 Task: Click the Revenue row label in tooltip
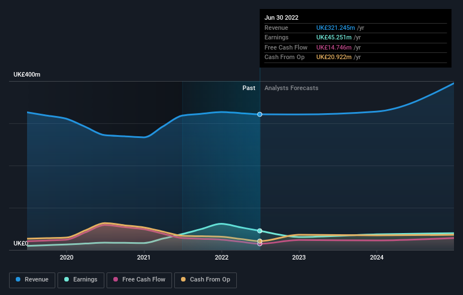coord(276,28)
